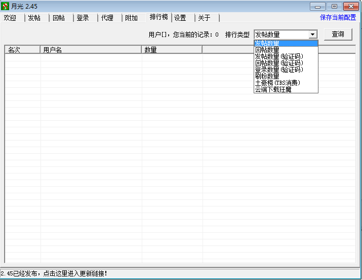This screenshot has width=362, height=280.
Task: Switch to the 发帖 tab
Action: 34,18
